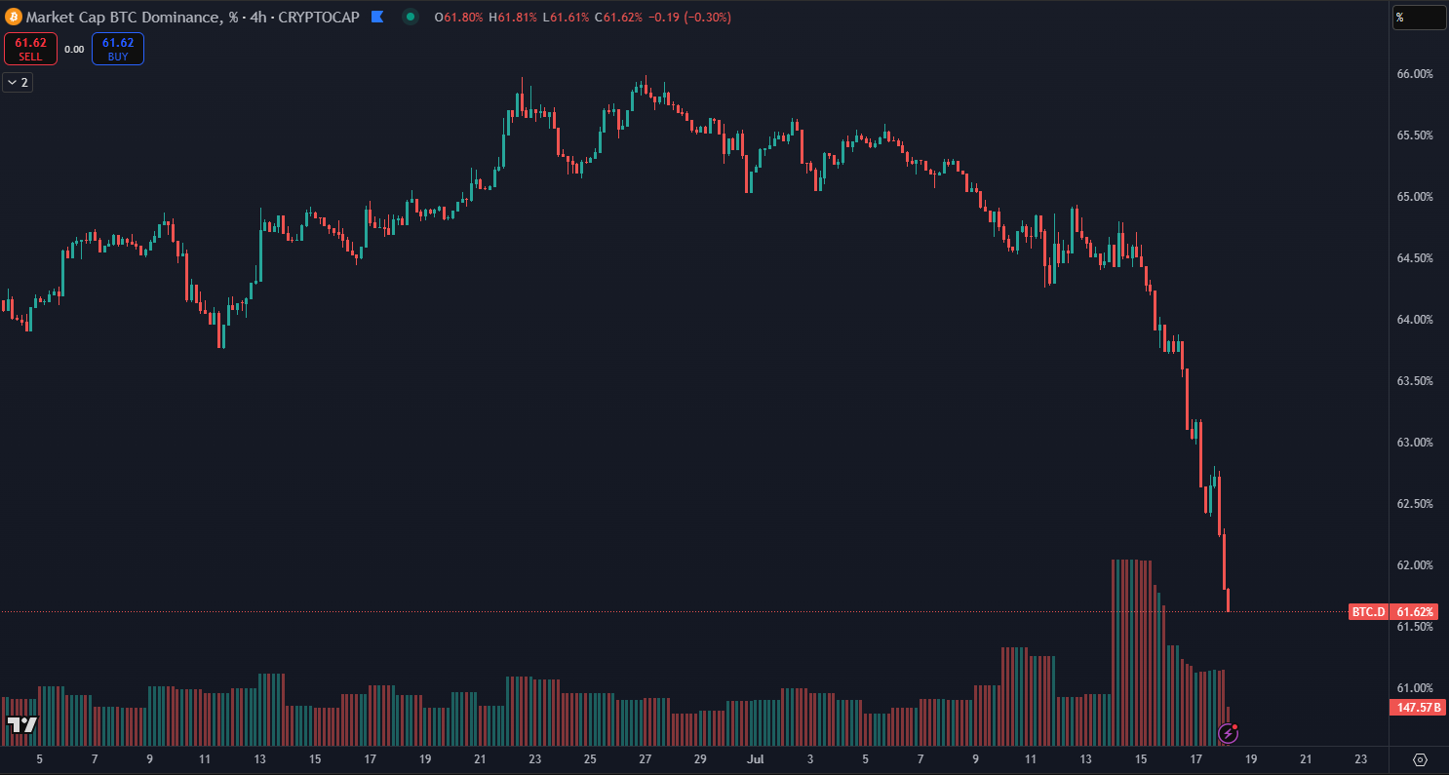The image size is (1449, 775).
Task: Open the percent scale mode dropdown
Action: point(1419,17)
